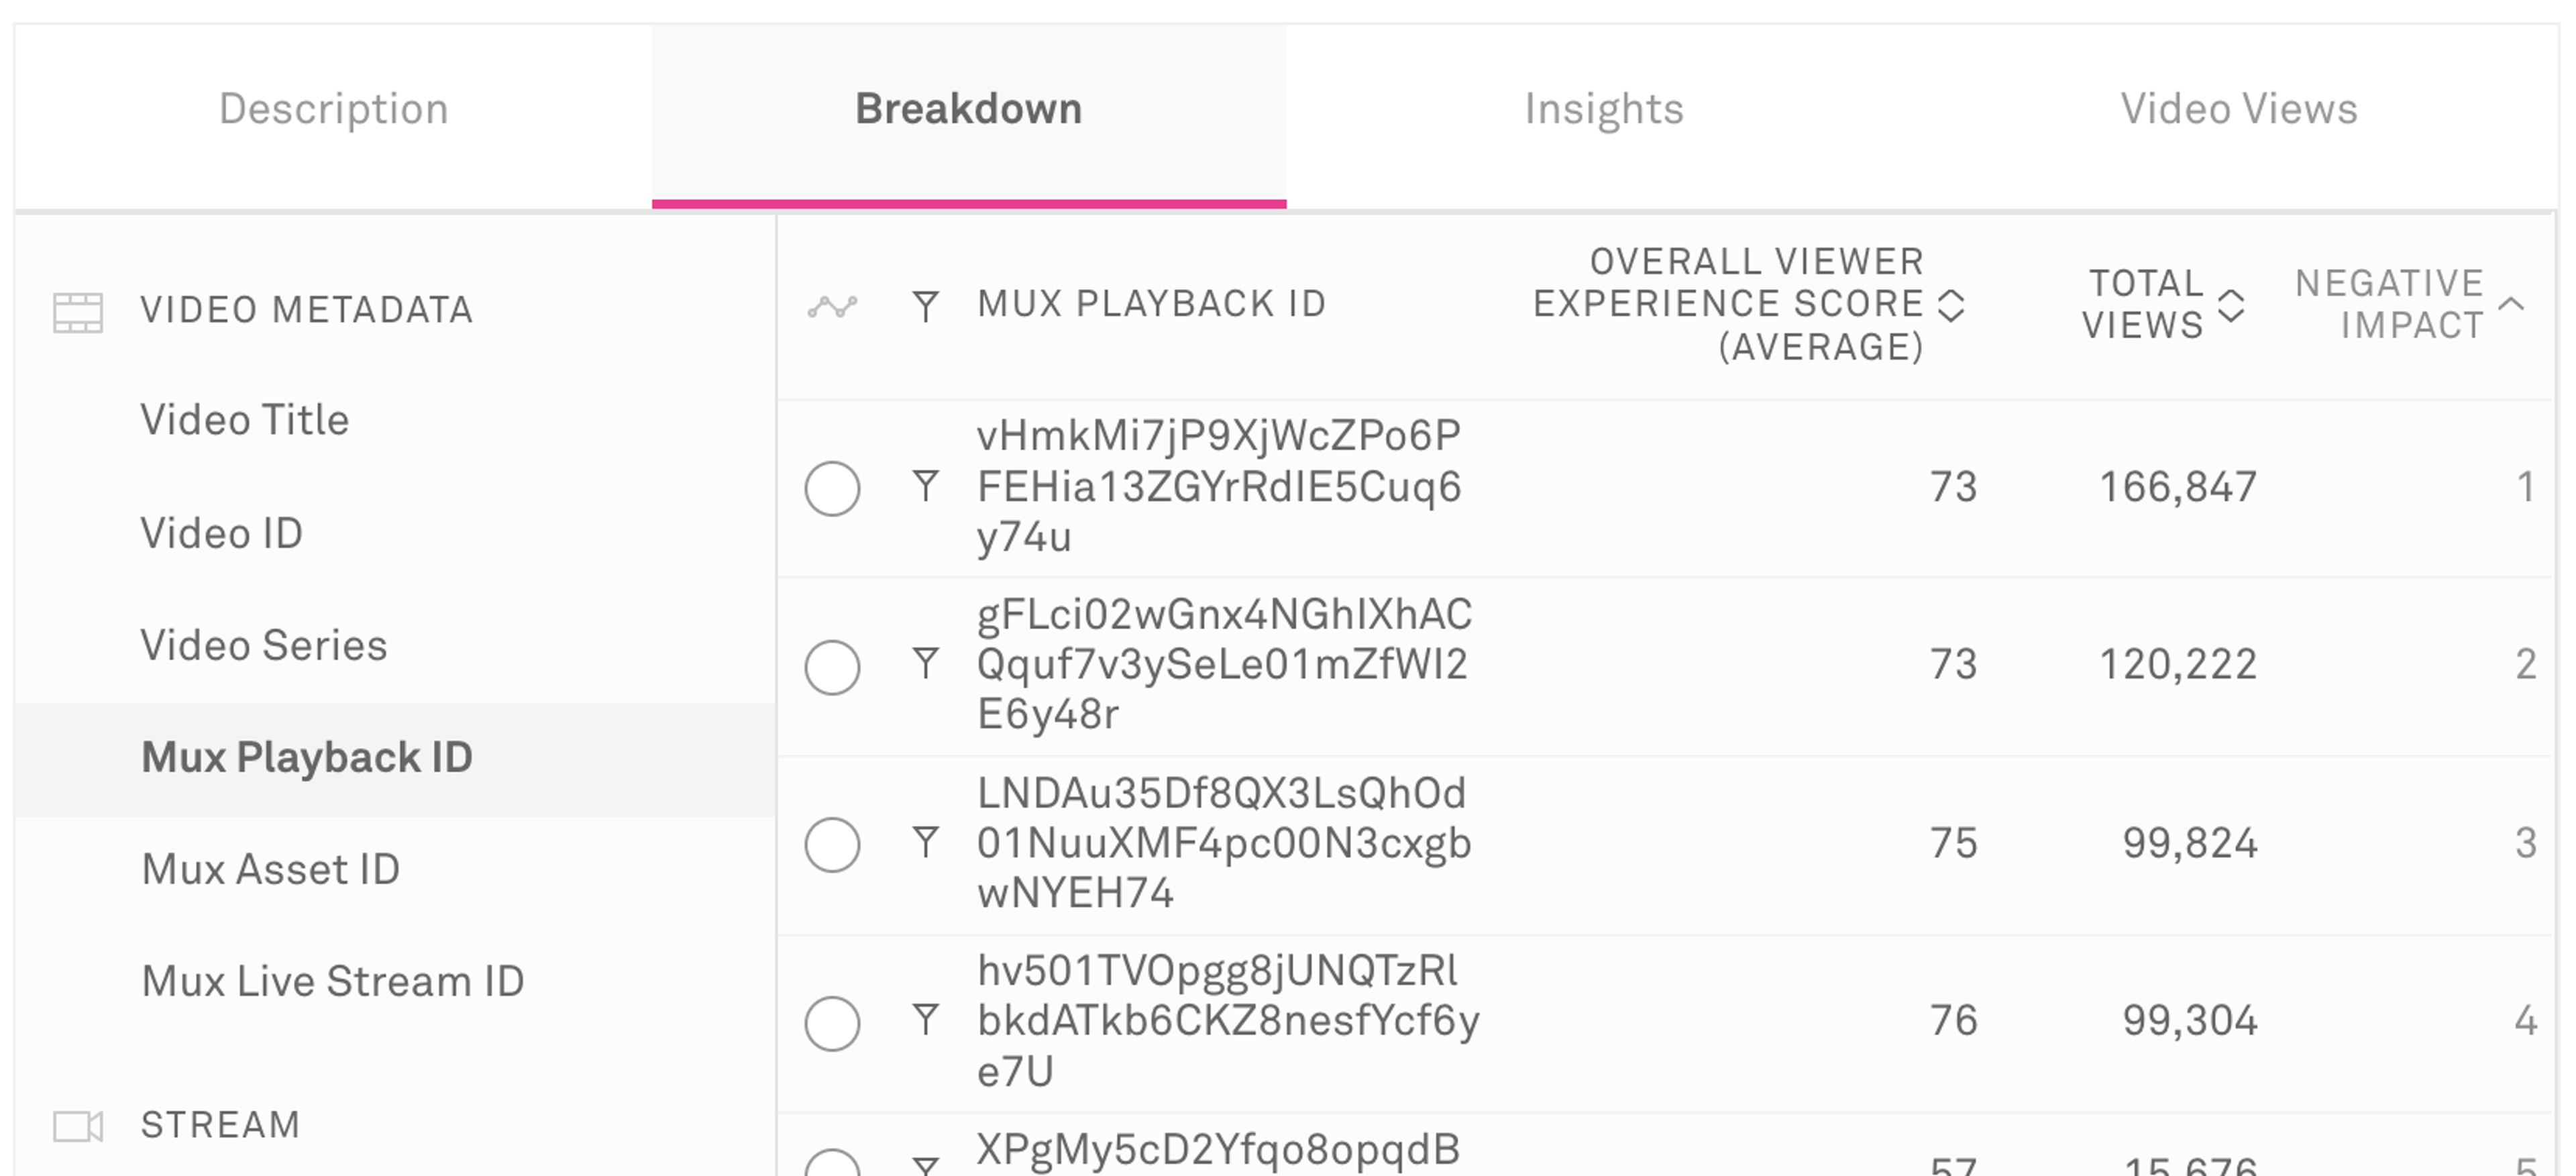Viewport: 2576px width, 1176px height.
Task: Select Video Title in the sidebar
Action: pos(243,420)
